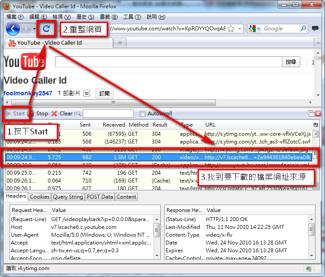The height and width of the screenshot is (277, 325).
Task: Close the HttpFox panel with red X
Action: (318, 114)
